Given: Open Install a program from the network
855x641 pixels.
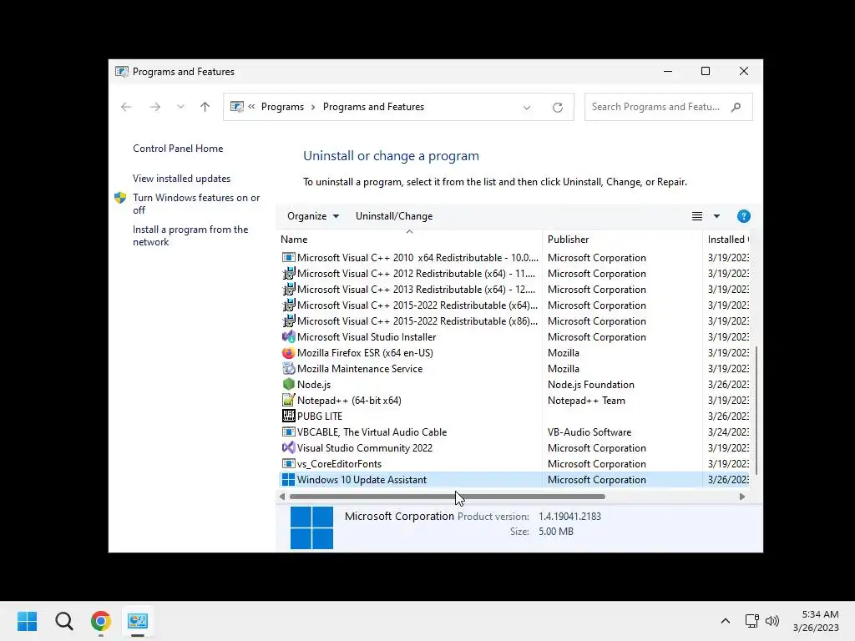Looking at the screenshot, I should pyautogui.click(x=190, y=235).
